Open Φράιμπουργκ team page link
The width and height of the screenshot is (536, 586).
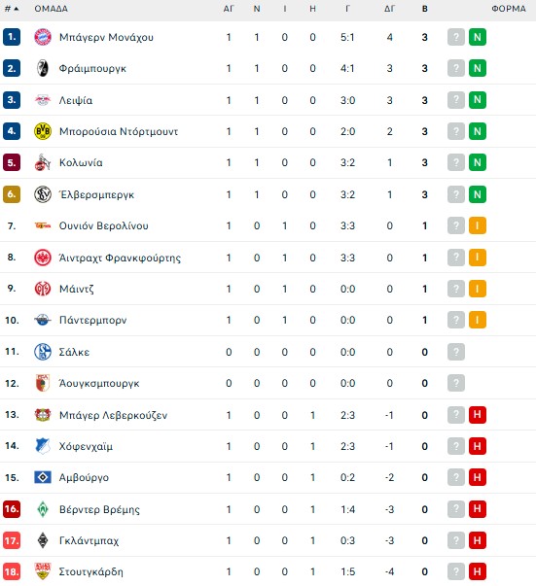(x=92, y=68)
